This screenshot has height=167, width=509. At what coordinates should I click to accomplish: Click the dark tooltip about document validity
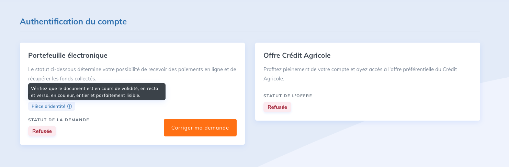(x=97, y=92)
